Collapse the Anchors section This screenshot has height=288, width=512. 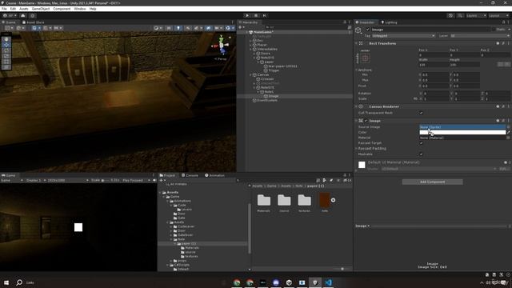pos(356,70)
